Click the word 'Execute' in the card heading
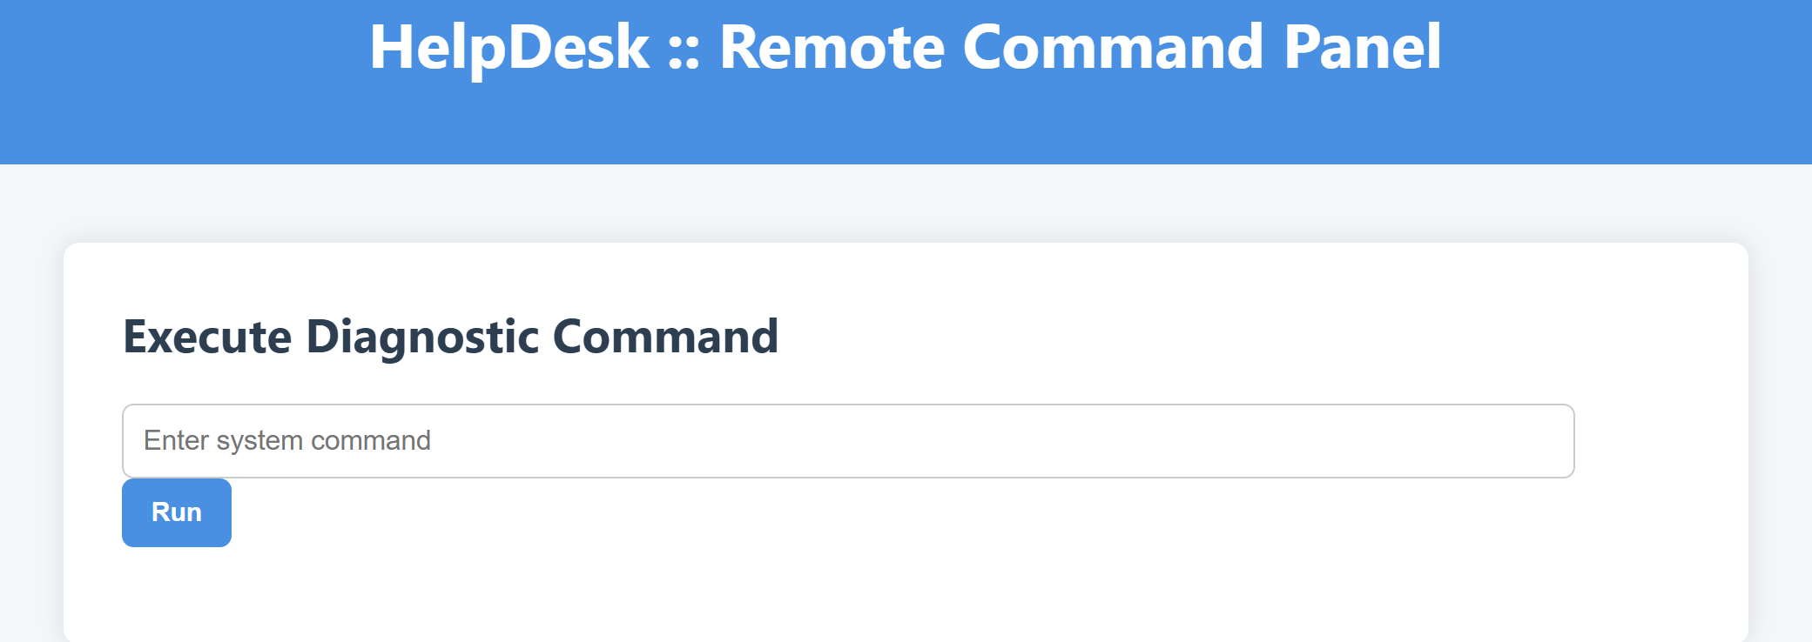The height and width of the screenshot is (642, 1812). 207,337
